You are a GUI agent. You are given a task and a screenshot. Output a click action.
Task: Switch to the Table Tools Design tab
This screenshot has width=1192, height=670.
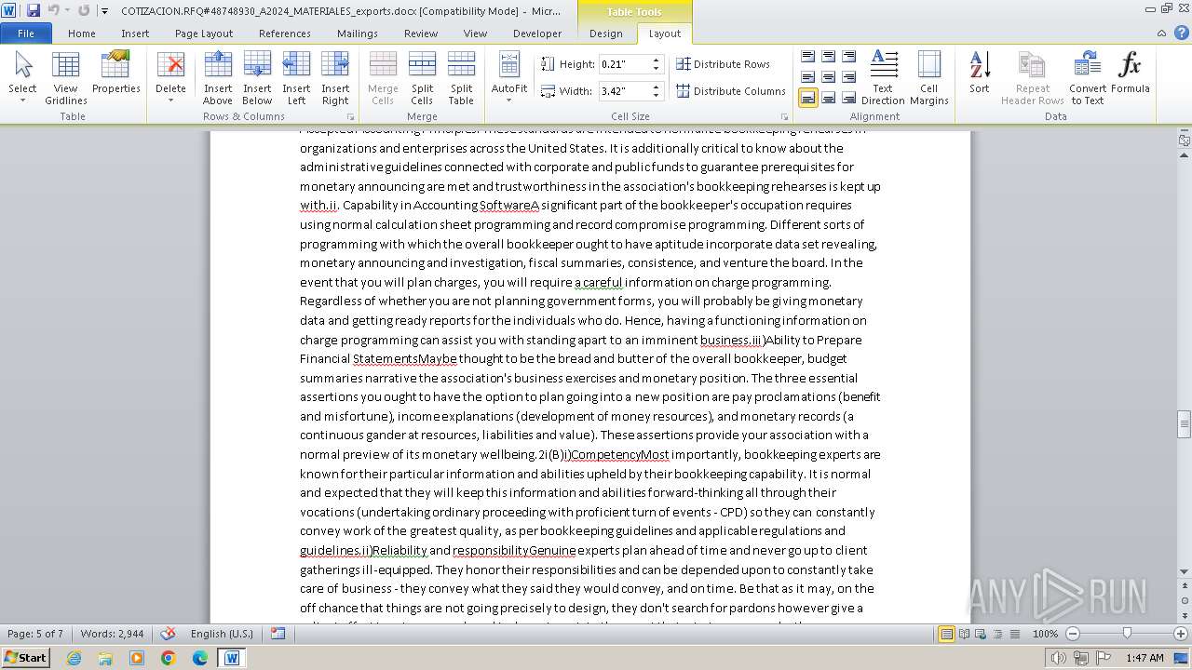[x=606, y=33]
